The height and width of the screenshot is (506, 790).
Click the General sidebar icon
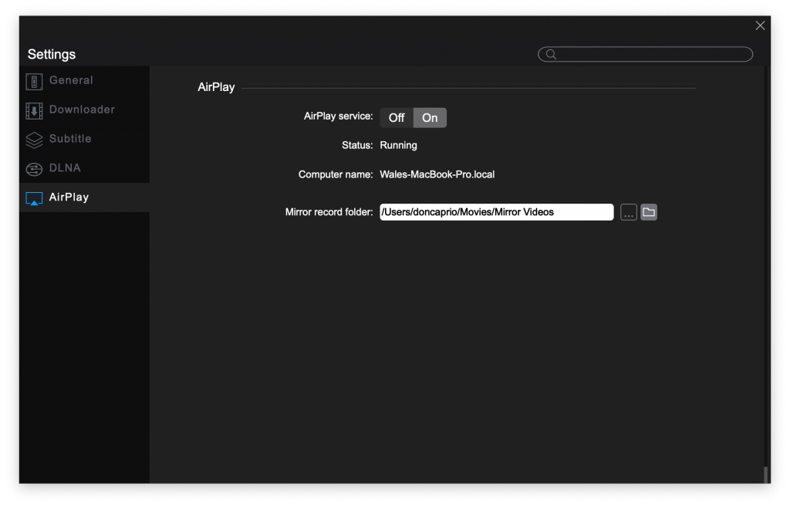pyautogui.click(x=34, y=81)
